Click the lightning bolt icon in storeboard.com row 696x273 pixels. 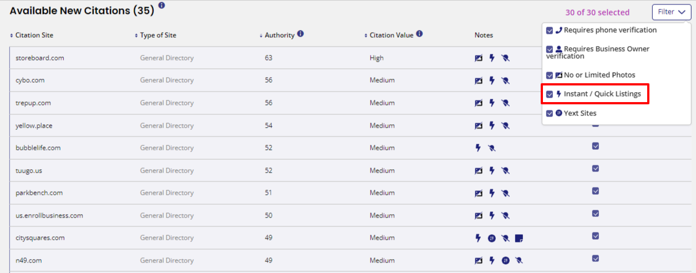492,58
